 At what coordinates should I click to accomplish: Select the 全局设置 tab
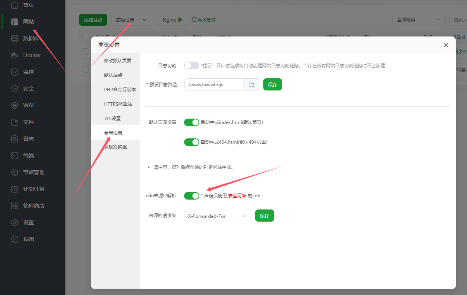click(116, 133)
